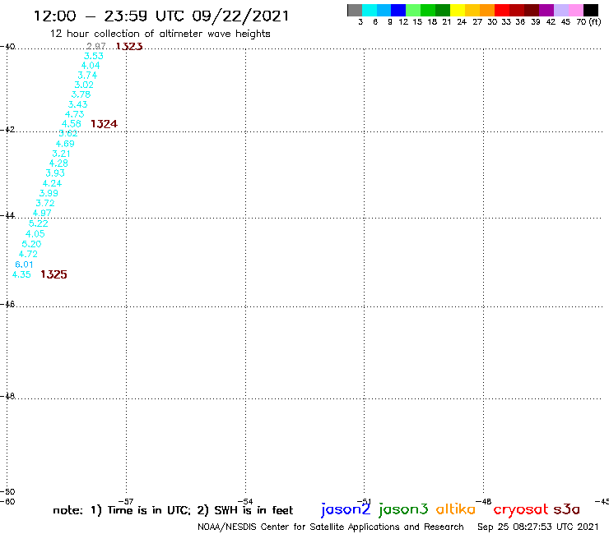This screenshot has width=609, height=534.
Task: Click the 5.20 wave height value
Action: pyautogui.click(x=31, y=244)
